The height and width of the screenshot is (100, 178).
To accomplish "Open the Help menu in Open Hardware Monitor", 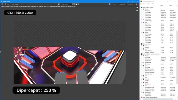I will tap(153, 4).
